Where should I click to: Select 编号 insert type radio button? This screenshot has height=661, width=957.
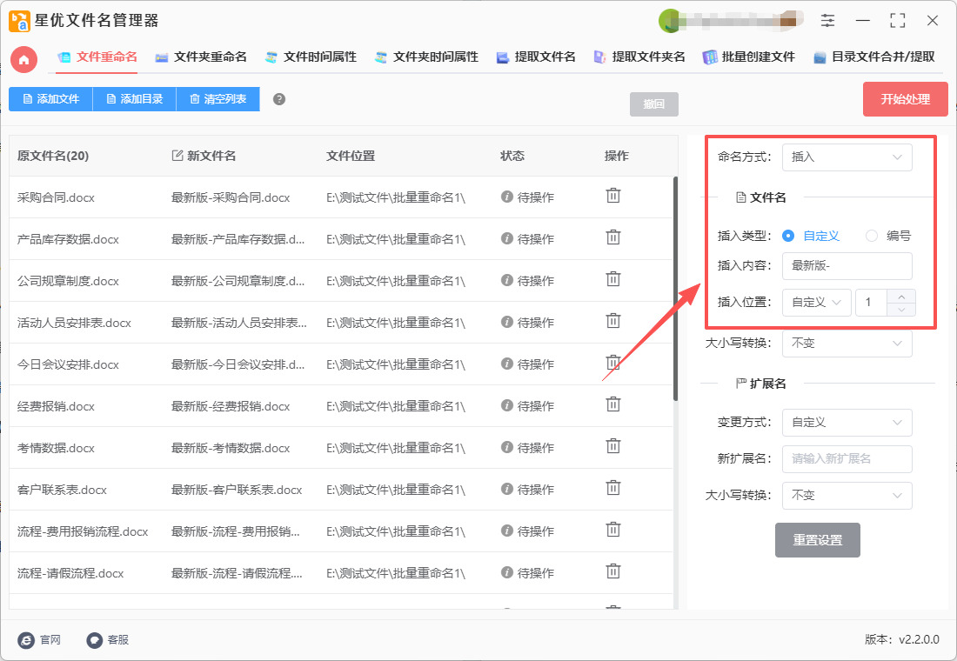pyautogui.click(x=872, y=236)
